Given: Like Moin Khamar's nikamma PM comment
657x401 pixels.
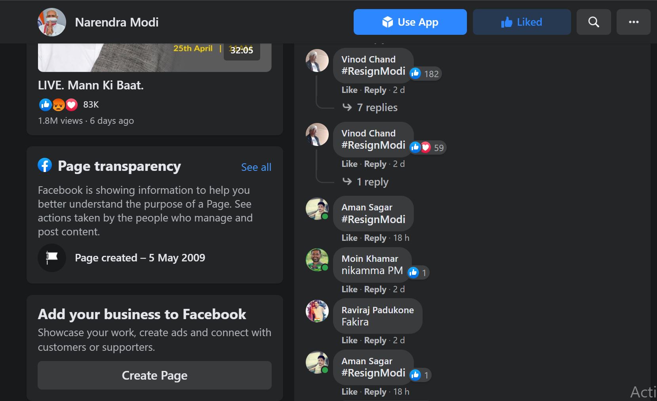Looking at the screenshot, I should tap(349, 289).
